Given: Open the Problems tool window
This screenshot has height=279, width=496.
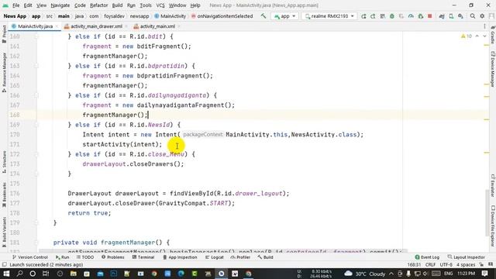Looking at the screenshot, I should tap(113, 257).
